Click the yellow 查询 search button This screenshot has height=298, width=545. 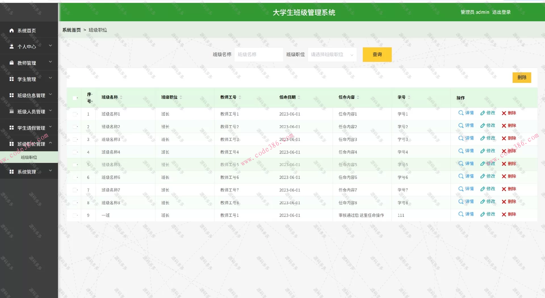pyautogui.click(x=377, y=54)
